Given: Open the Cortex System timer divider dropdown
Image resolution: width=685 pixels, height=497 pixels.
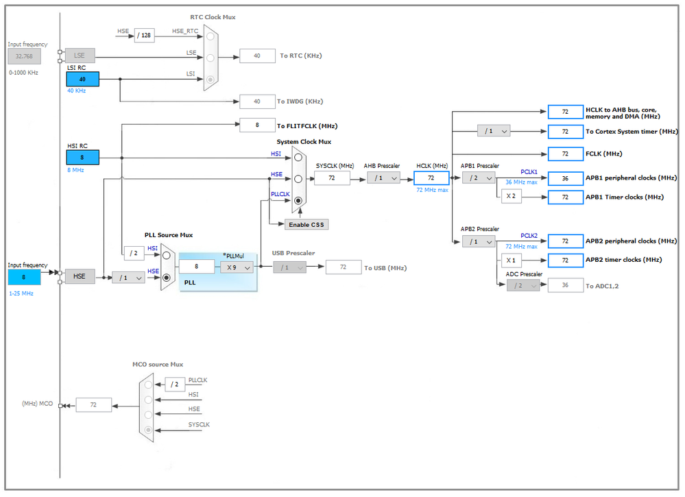Looking at the screenshot, I should coord(494,131).
